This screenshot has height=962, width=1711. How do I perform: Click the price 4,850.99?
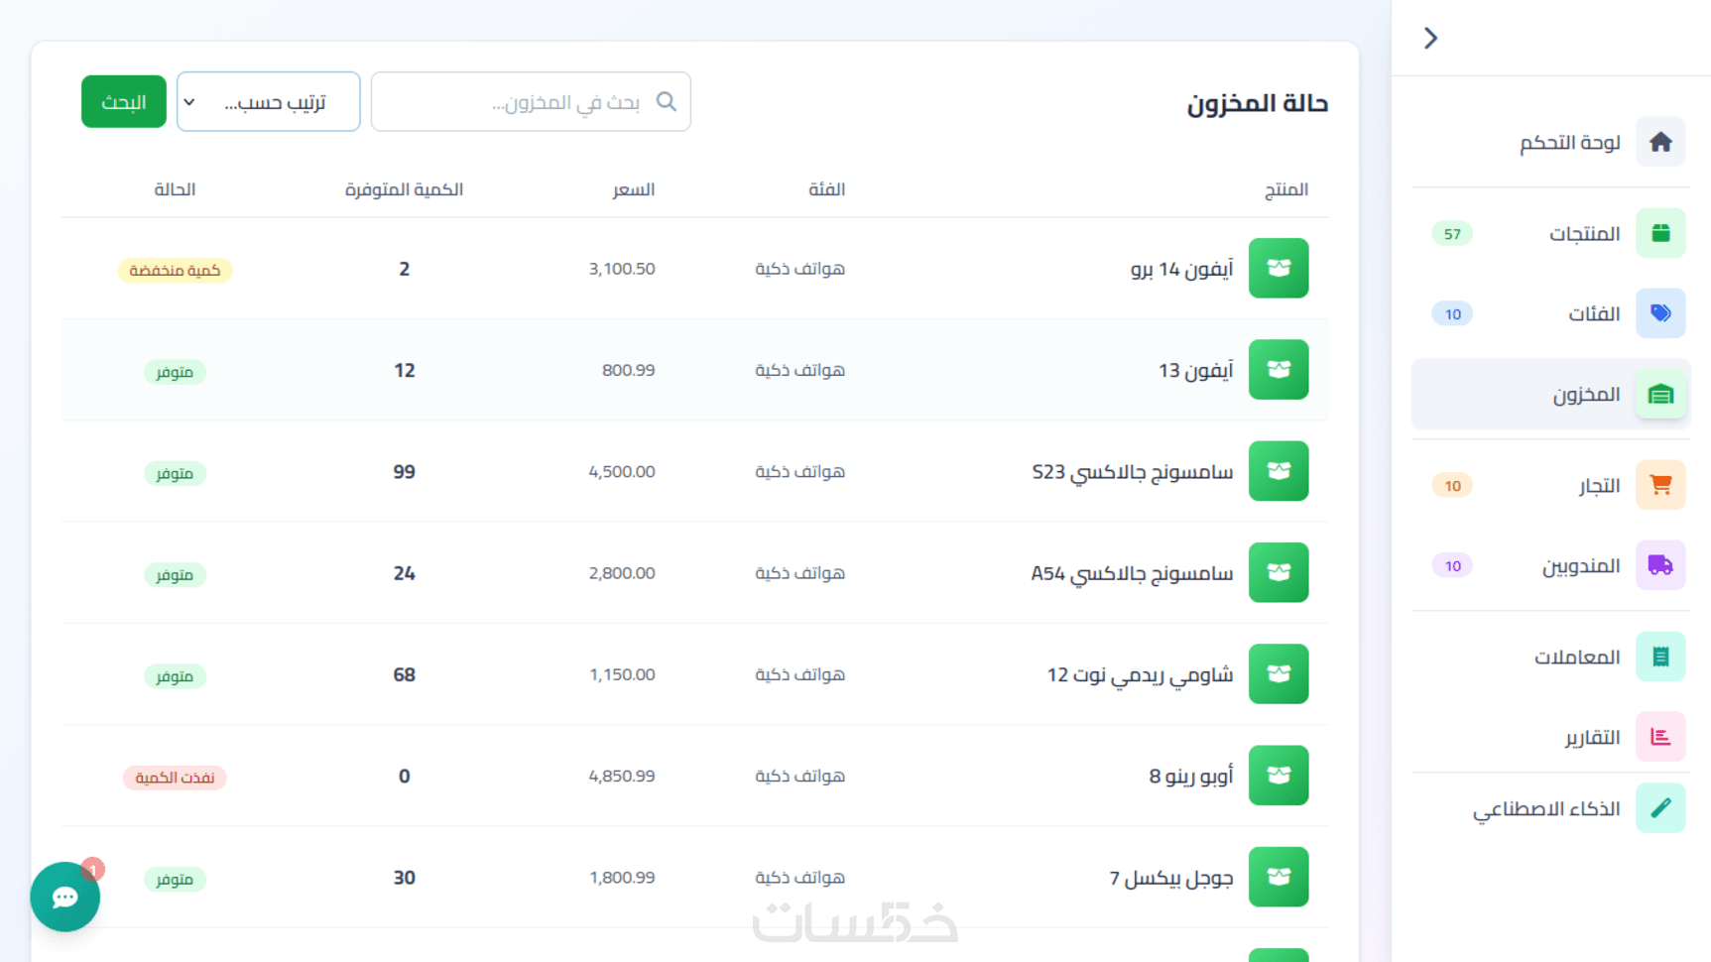[622, 776]
